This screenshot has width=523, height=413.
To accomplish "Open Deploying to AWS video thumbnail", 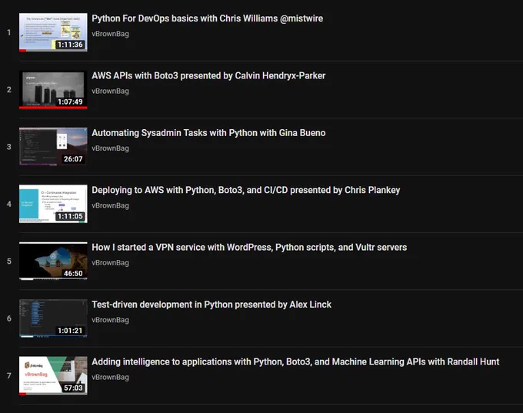I will click(53, 204).
